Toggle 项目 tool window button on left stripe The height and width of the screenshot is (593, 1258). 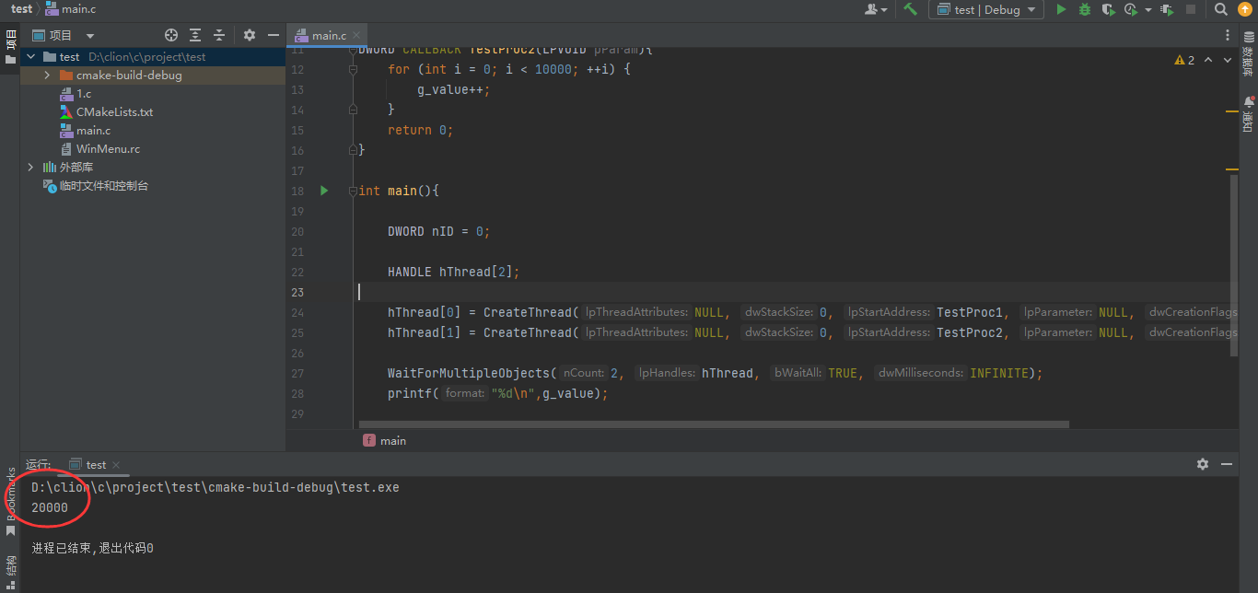tap(10, 46)
